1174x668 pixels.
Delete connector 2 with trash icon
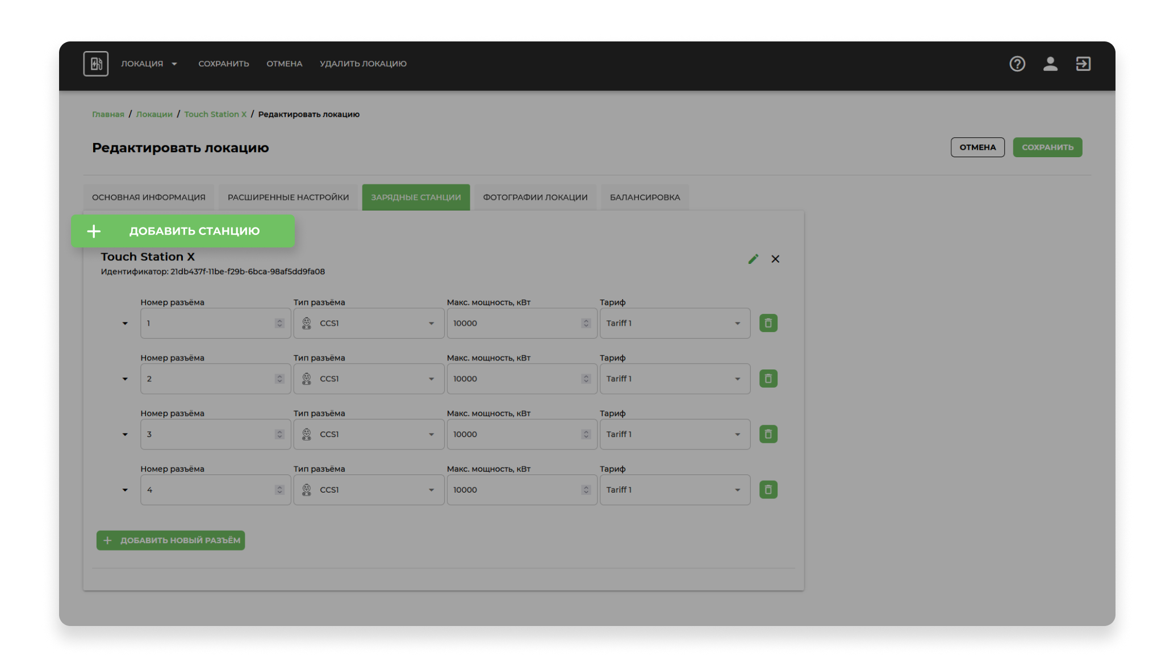click(768, 379)
